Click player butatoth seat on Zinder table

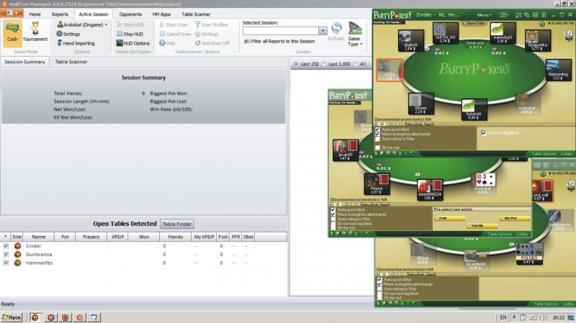(474, 109)
